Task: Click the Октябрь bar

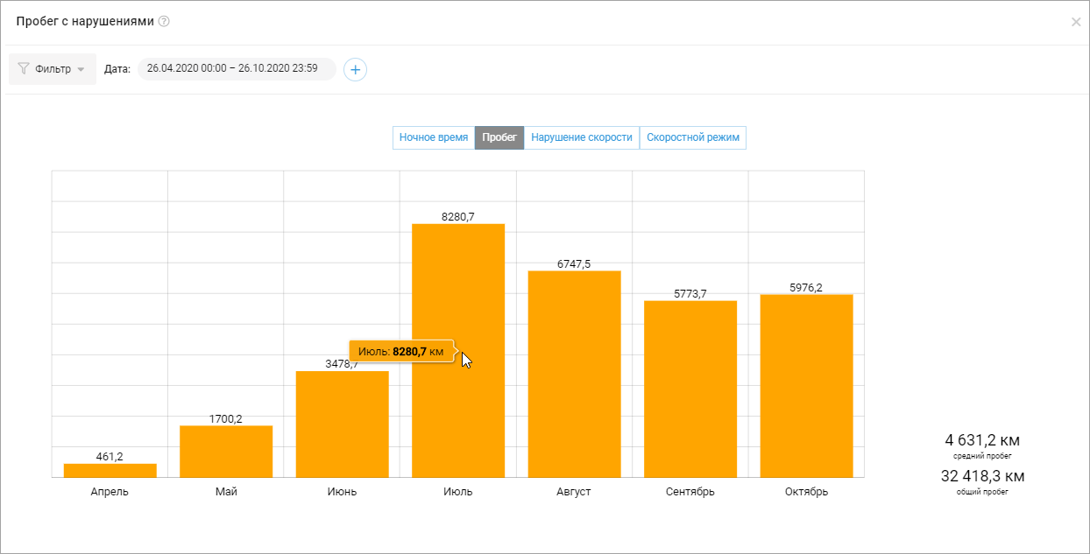Action: click(x=806, y=385)
